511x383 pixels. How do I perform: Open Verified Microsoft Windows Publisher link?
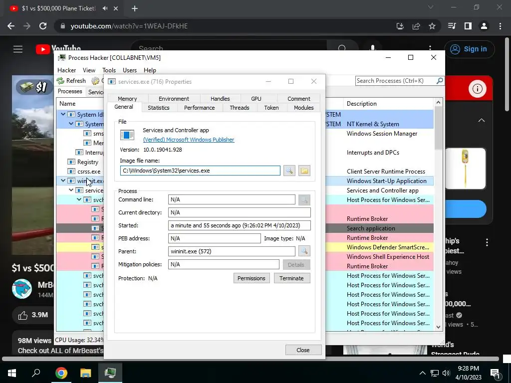(x=189, y=140)
